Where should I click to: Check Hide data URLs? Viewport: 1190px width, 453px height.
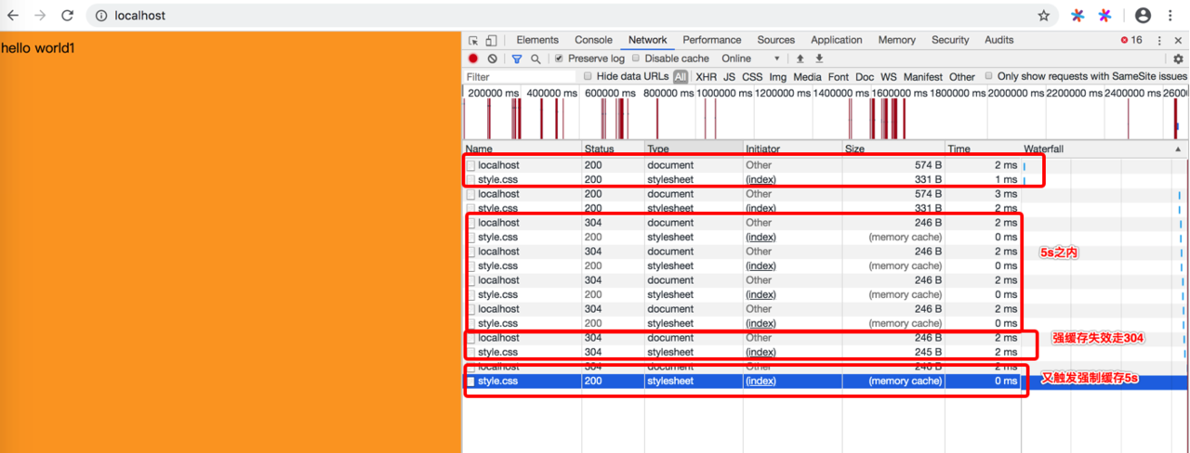tap(588, 76)
